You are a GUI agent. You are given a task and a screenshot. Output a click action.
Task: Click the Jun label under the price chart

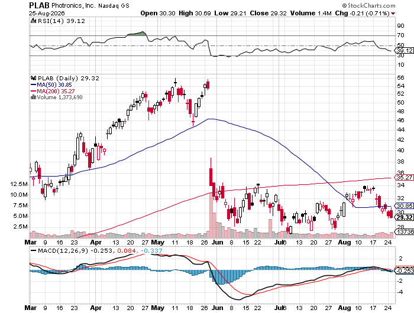click(x=218, y=242)
